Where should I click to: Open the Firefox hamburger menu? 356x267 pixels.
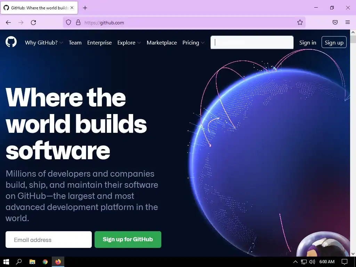coord(348,22)
